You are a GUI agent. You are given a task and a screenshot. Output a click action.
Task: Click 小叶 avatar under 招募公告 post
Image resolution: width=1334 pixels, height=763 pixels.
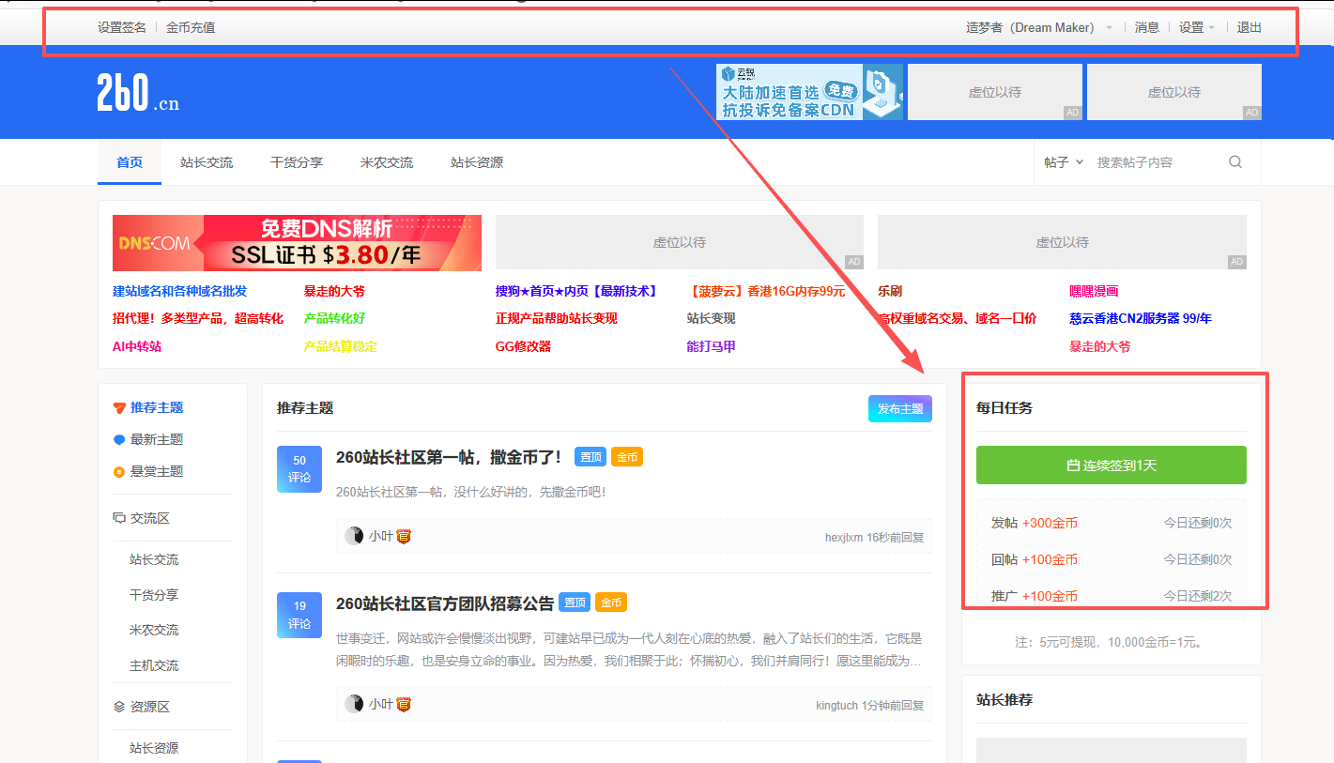(354, 704)
